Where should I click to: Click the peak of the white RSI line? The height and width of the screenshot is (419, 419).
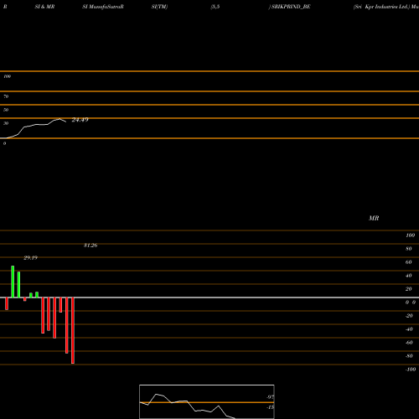tap(59, 119)
